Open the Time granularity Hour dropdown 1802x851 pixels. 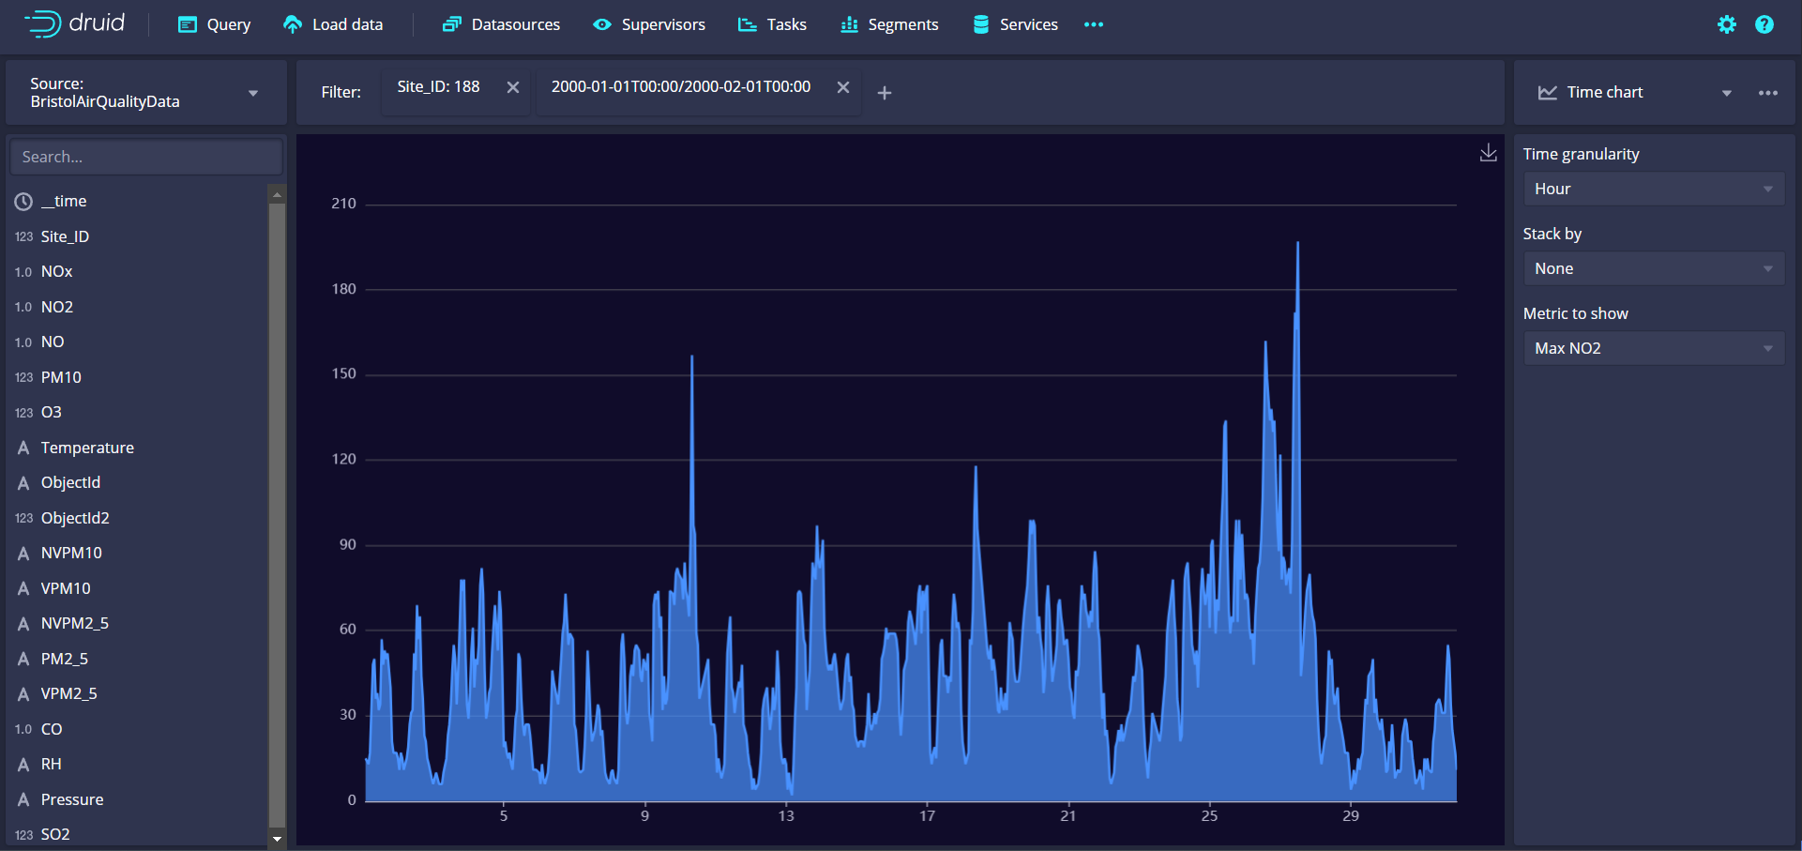point(1654,189)
